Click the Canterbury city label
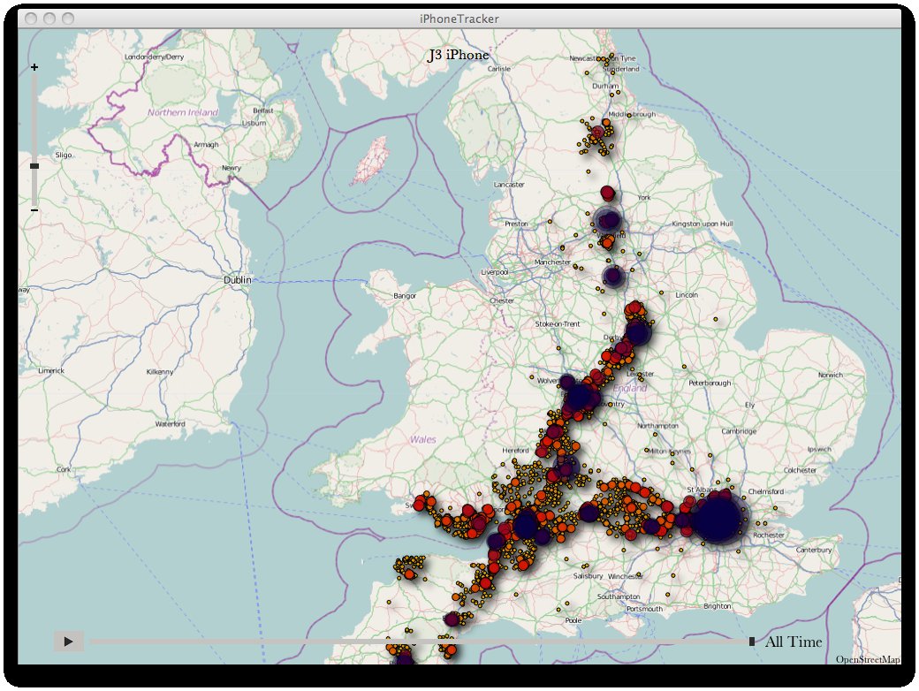The height and width of the screenshot is (691, 919). pyautogui.click(x=814, y=550)
